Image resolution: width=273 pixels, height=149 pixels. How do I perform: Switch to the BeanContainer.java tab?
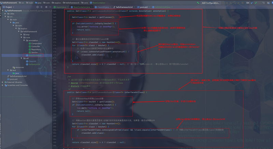(82, 7)
